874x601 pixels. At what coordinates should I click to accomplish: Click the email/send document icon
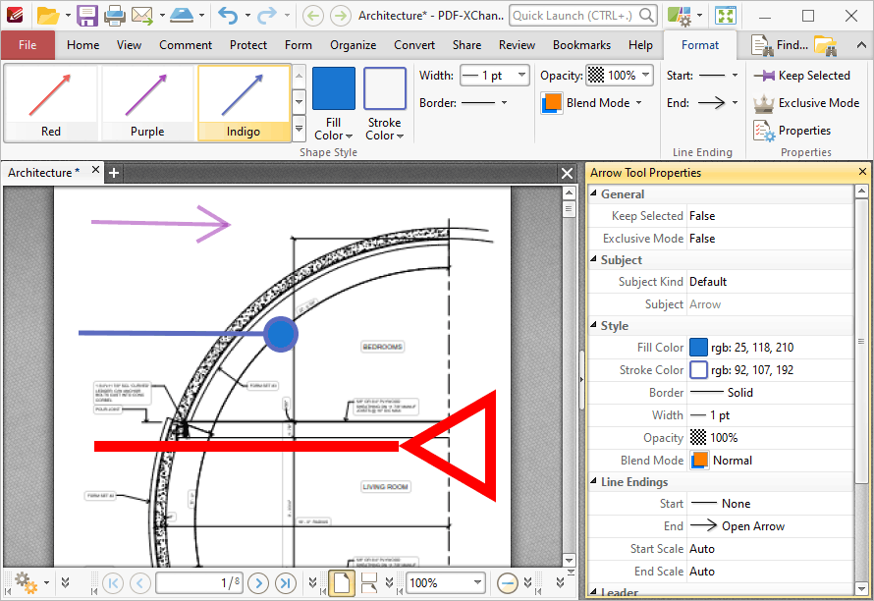click(x=145, y=16)
